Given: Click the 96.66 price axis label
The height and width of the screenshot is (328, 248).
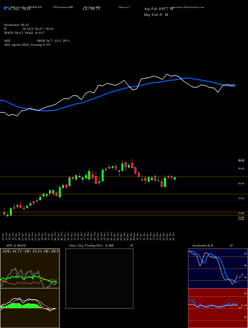Looking at the screenshot, I should (x=241, y=168).
